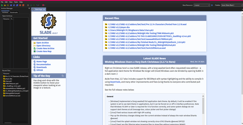Open the CL_MidnightStyledSonic_2.0.0.pk3 link on Start Page
Image resolution: width=243 pixels, height=125 pixels.
147,42
